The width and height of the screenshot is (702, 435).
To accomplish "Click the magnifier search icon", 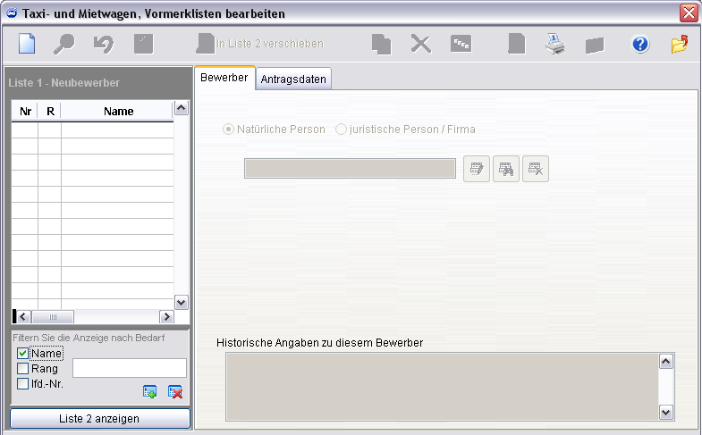I will pos(64,44).
